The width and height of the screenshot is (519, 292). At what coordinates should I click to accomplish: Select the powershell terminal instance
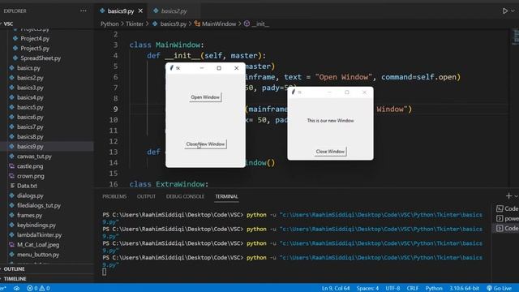507,218
